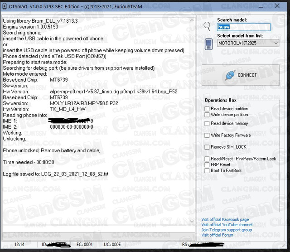
Task: Click the OTSmart app icon in title bar
Action: pos(4,7)
